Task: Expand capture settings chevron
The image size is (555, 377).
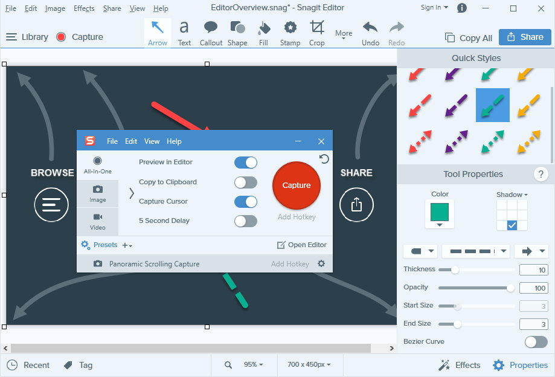Action: [131, 193]
